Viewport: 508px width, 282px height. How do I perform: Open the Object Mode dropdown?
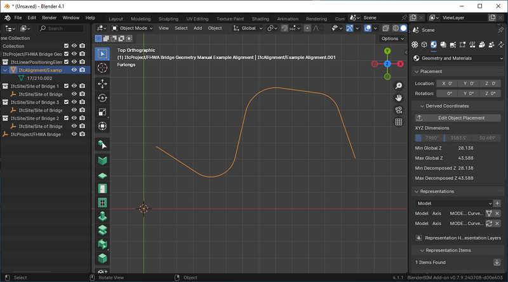click(132, 28)
